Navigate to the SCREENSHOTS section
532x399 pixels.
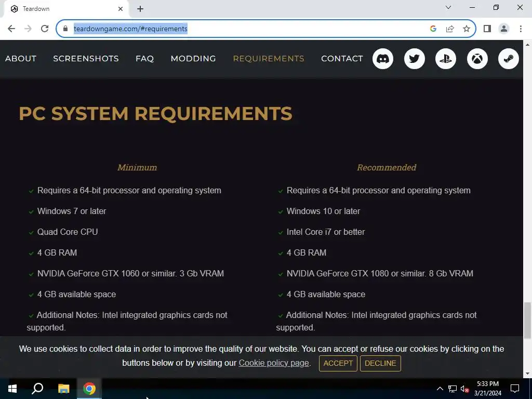(x=86, y=59)
